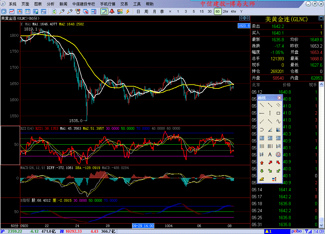Select the green down arrow marker tool

(262, 171)
